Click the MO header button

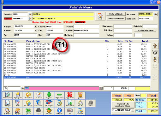(x=129, y=96)
